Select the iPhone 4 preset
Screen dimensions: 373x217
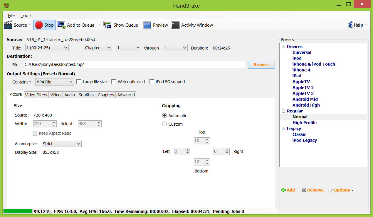click(301, 70)
